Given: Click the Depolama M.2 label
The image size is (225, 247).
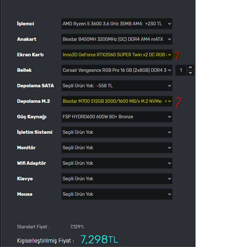Looking at the screenshot, I should pos(34,101).
